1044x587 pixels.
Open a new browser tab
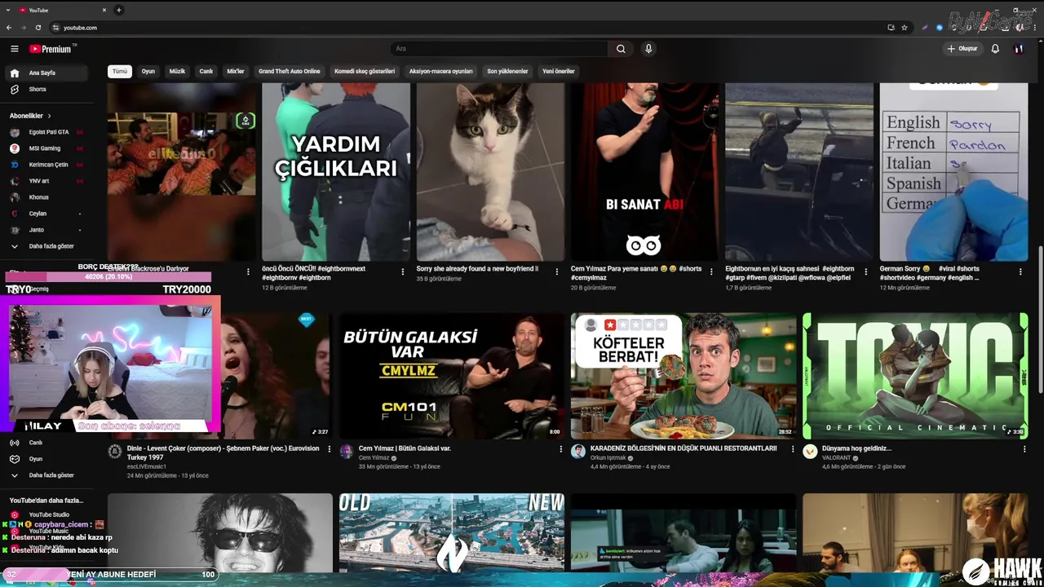119,10
